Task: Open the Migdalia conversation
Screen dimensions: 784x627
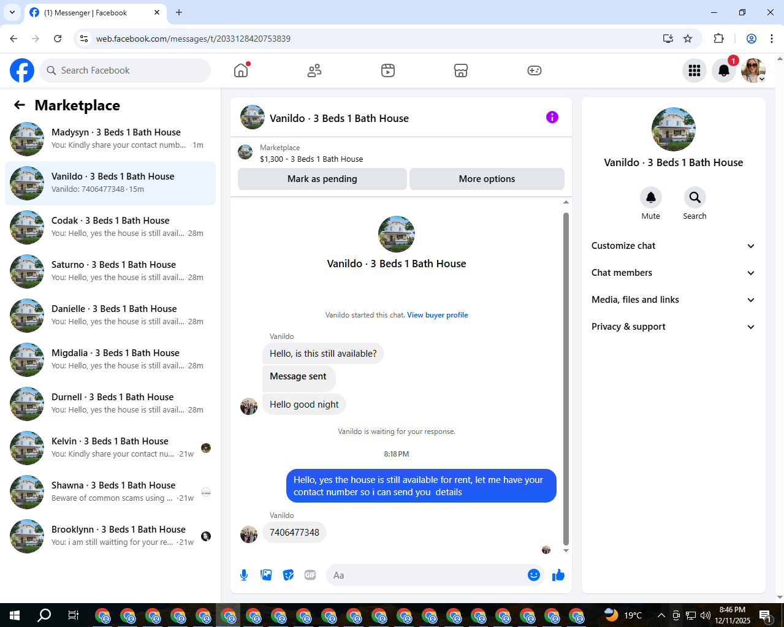Action: tap(110, 360)
